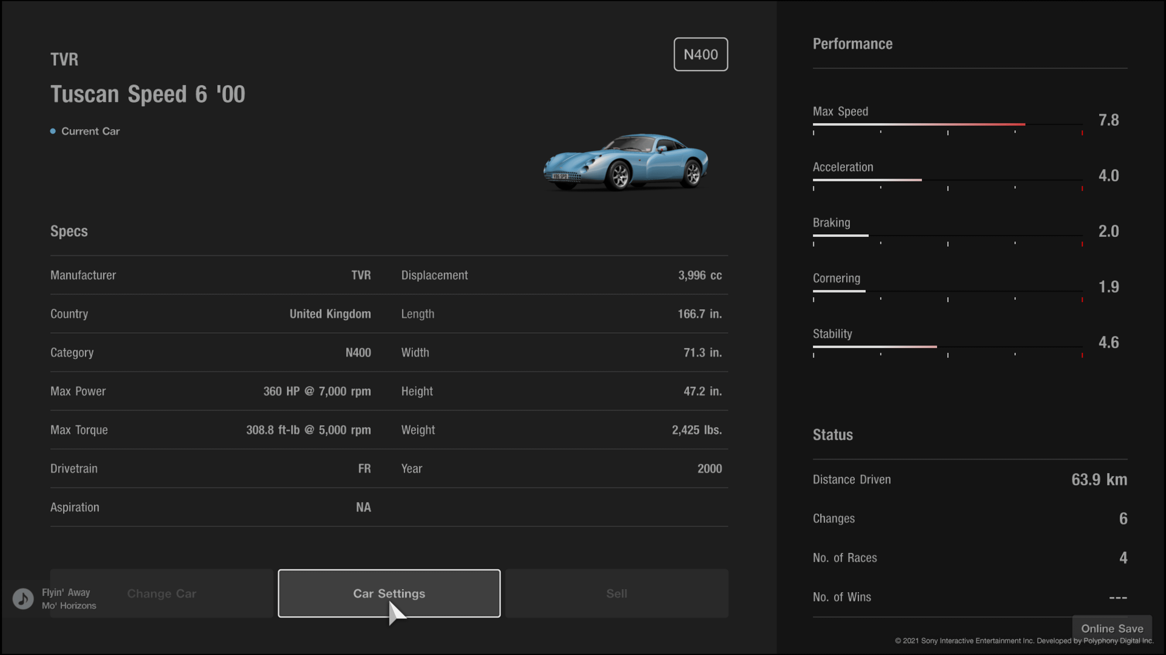
Task: Select the blue Tuscan car thumbnail
Action: (626, 162)
